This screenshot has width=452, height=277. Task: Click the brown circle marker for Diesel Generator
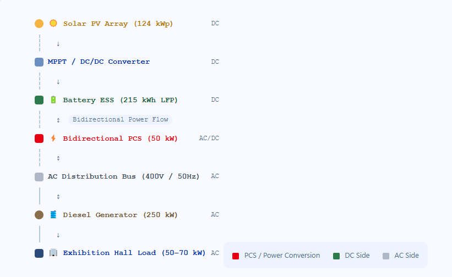(39, 215)
